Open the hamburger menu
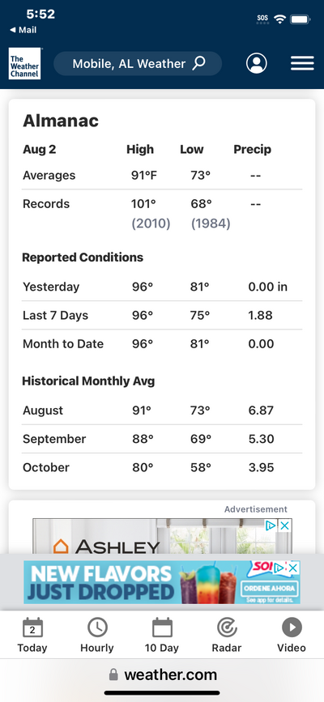The image size is (324, 702). click(x=302, y=64)
